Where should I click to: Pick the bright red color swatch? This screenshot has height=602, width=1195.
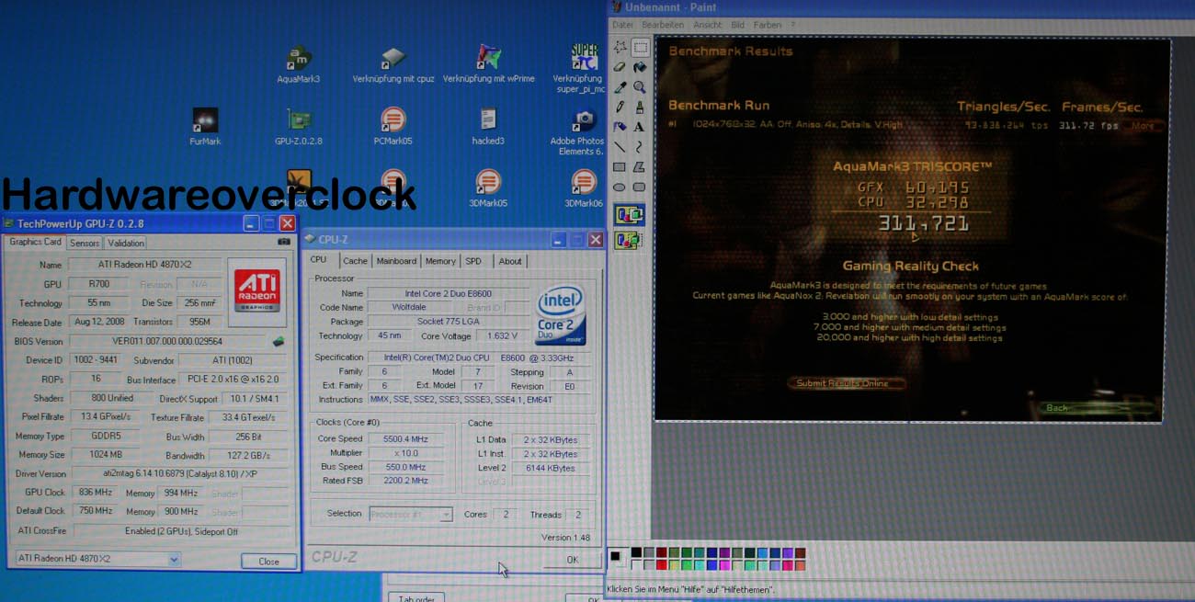pos(661,564)
